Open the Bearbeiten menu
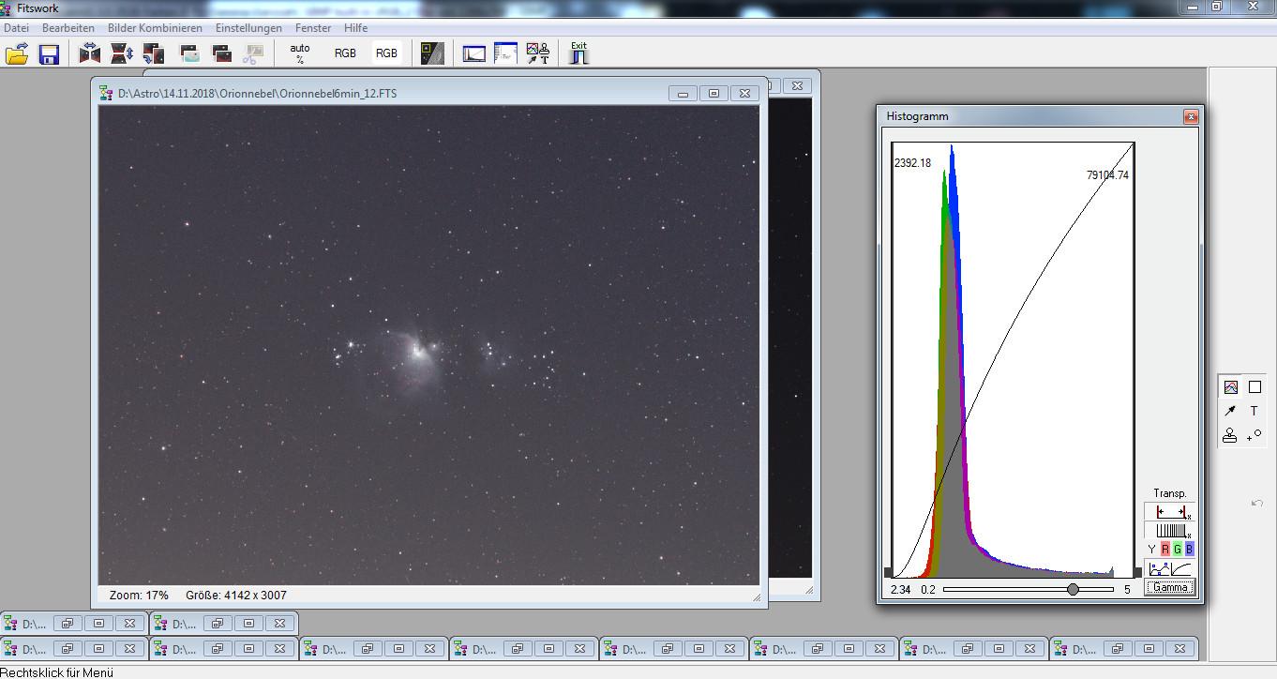The width and height of the screenshot is (1277, 679). click(x=68, y=28)
